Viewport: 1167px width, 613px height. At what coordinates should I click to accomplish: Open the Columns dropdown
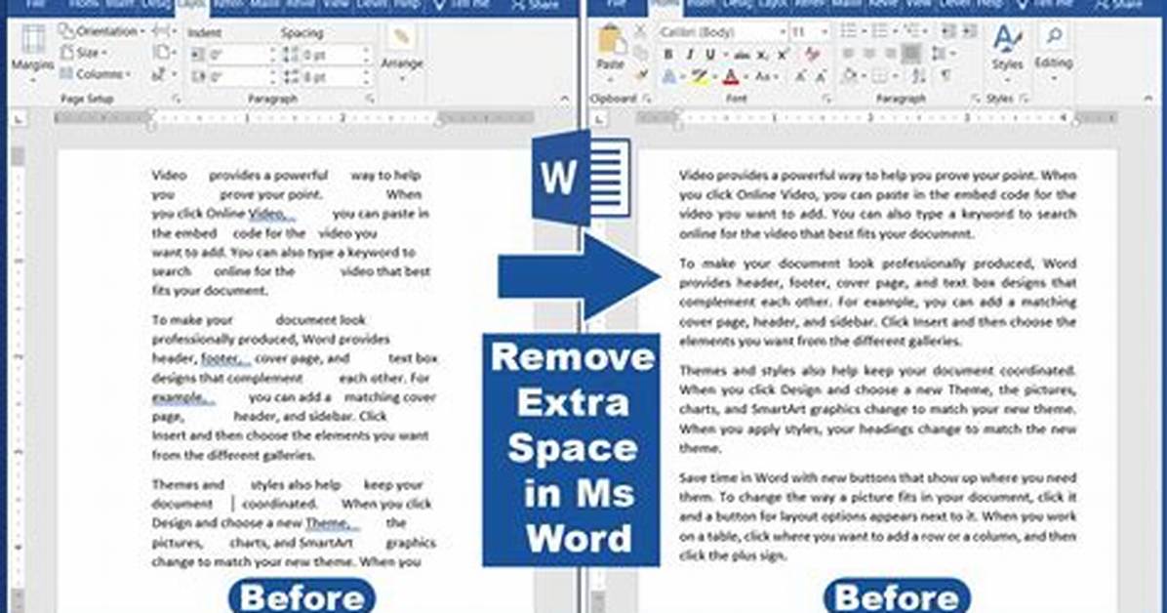click(96, 74)
